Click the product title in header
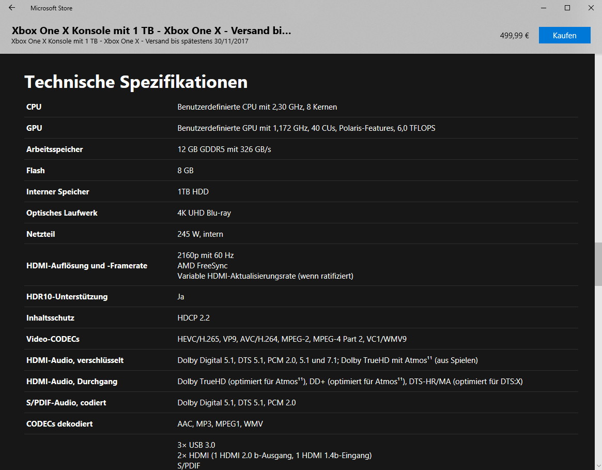Viewport: 602px width, 470px height. tap(151, 31)
